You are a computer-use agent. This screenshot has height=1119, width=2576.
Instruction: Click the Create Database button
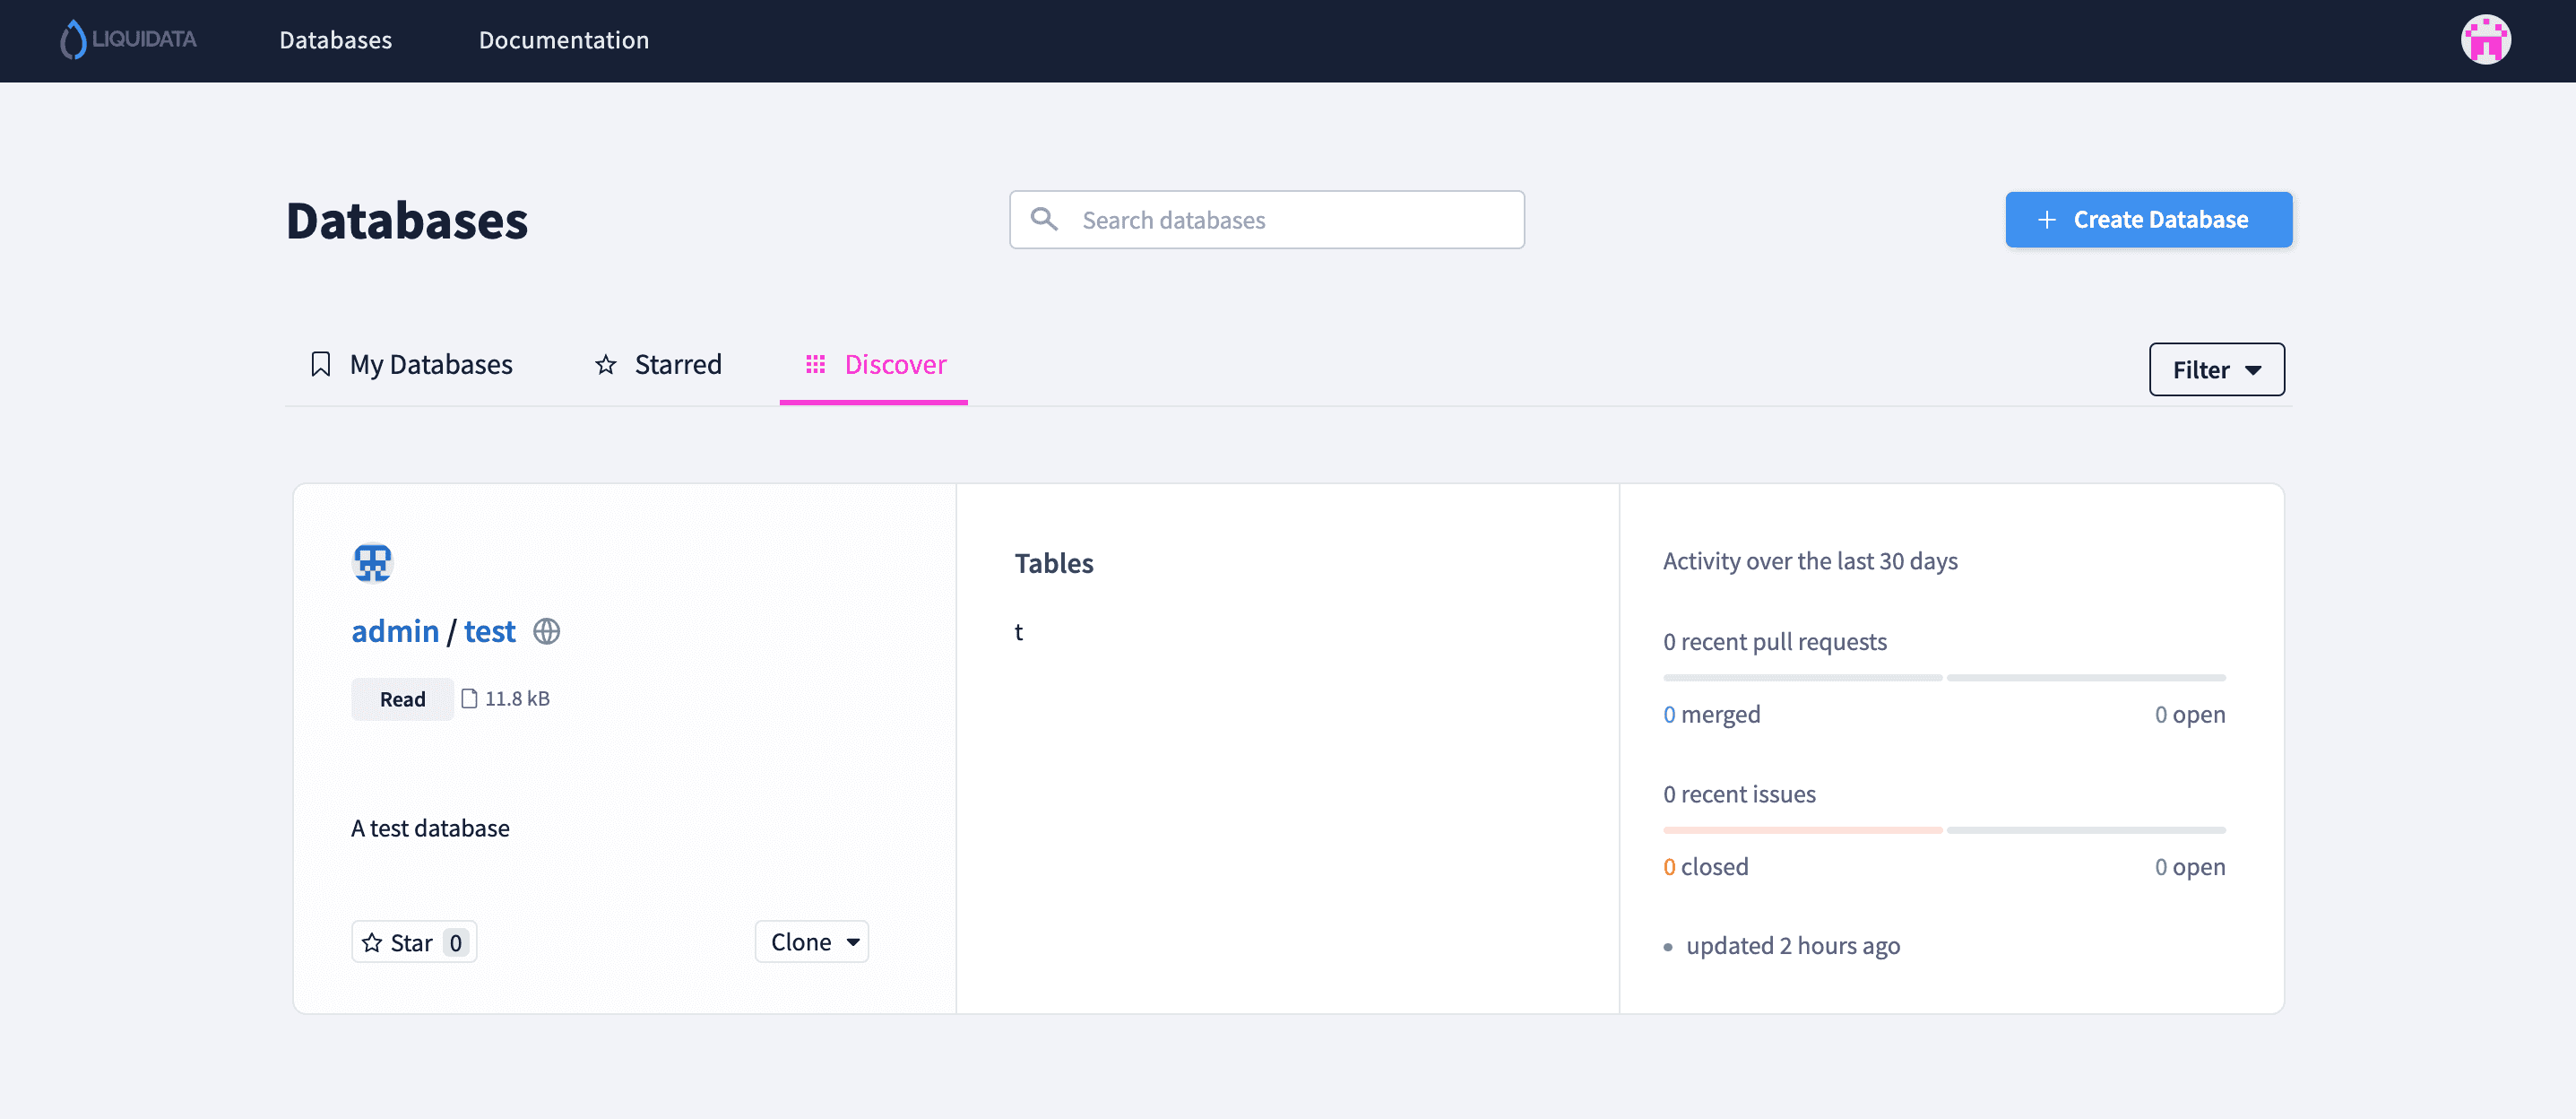coord(2149,220)
